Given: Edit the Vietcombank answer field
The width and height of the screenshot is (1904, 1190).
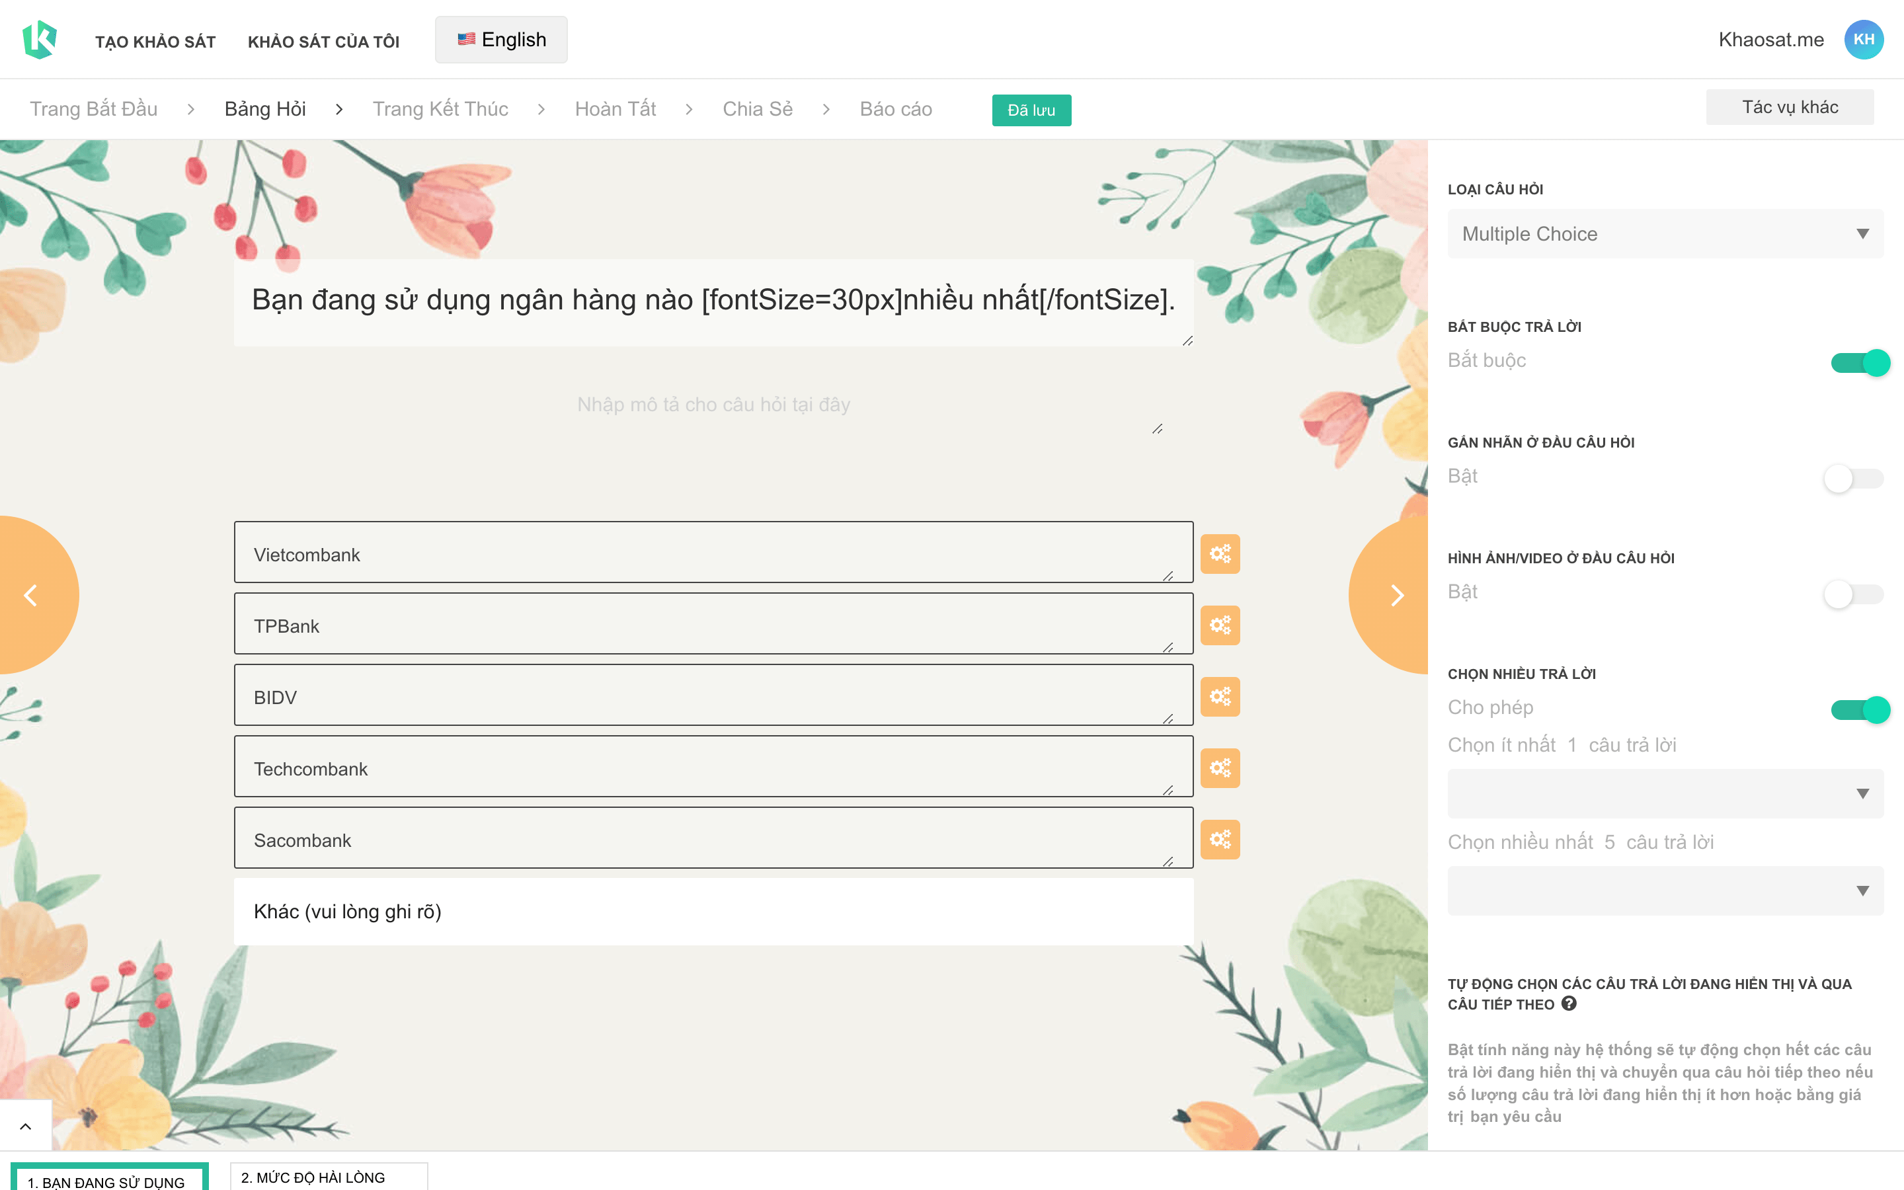Looking at the screenshot, I should pos(713,553).
